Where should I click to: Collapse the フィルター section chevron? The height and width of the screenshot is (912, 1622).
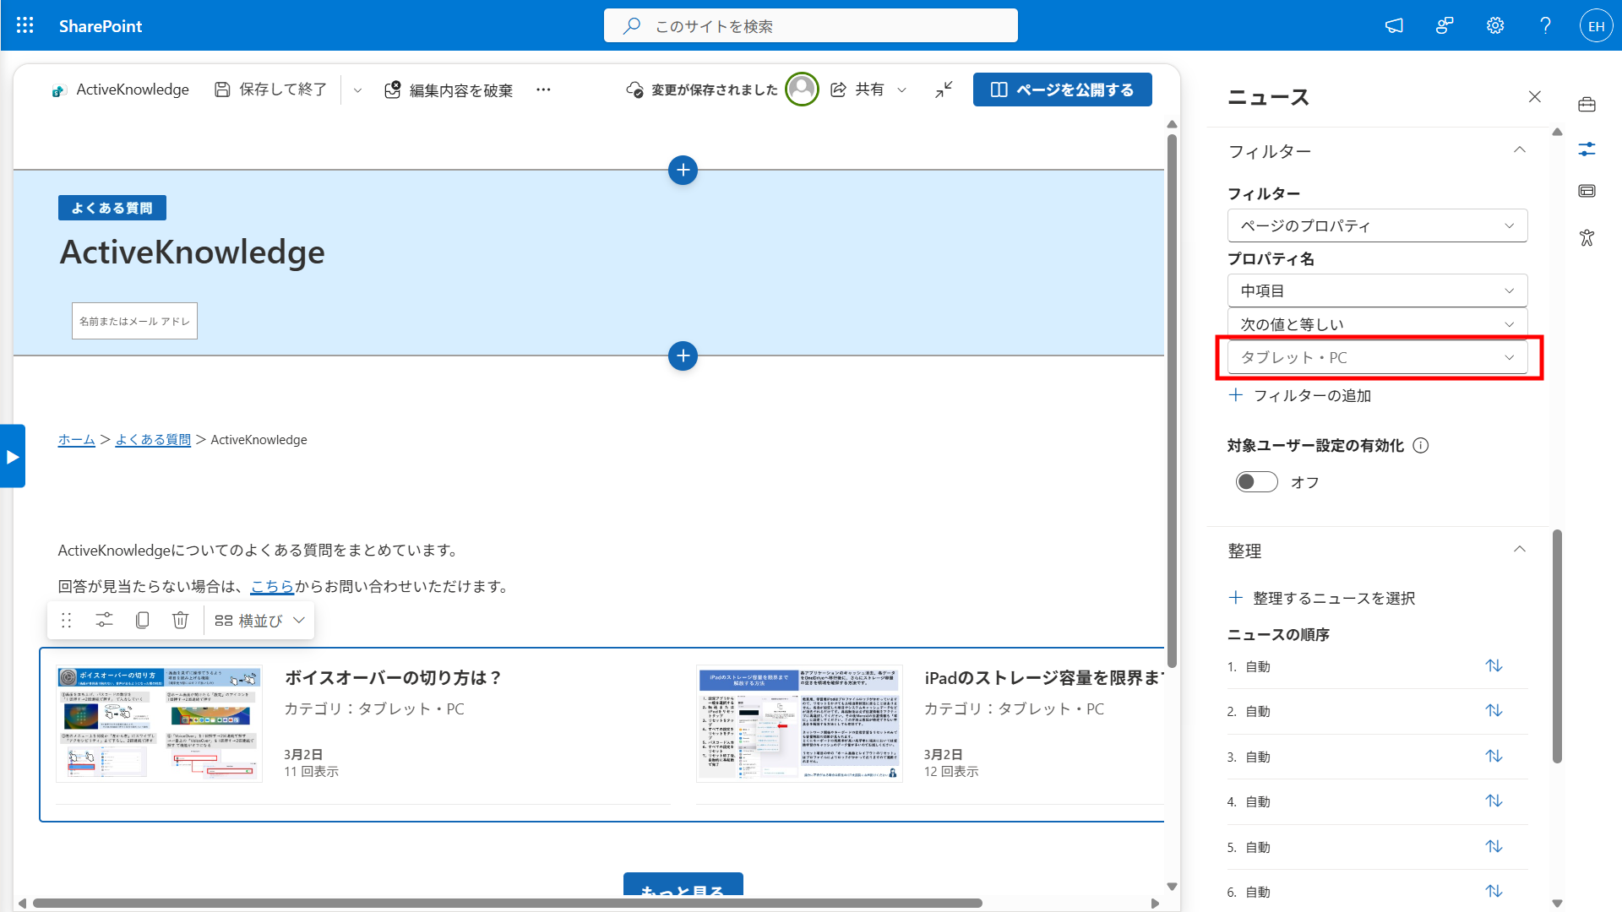click(1520, 150)
